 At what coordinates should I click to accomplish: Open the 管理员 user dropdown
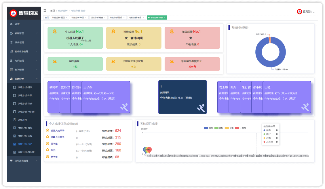[307, 12]
